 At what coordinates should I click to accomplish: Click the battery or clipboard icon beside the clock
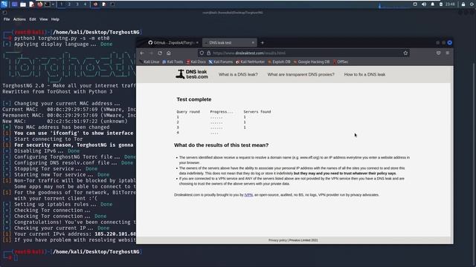click(441, 4)
